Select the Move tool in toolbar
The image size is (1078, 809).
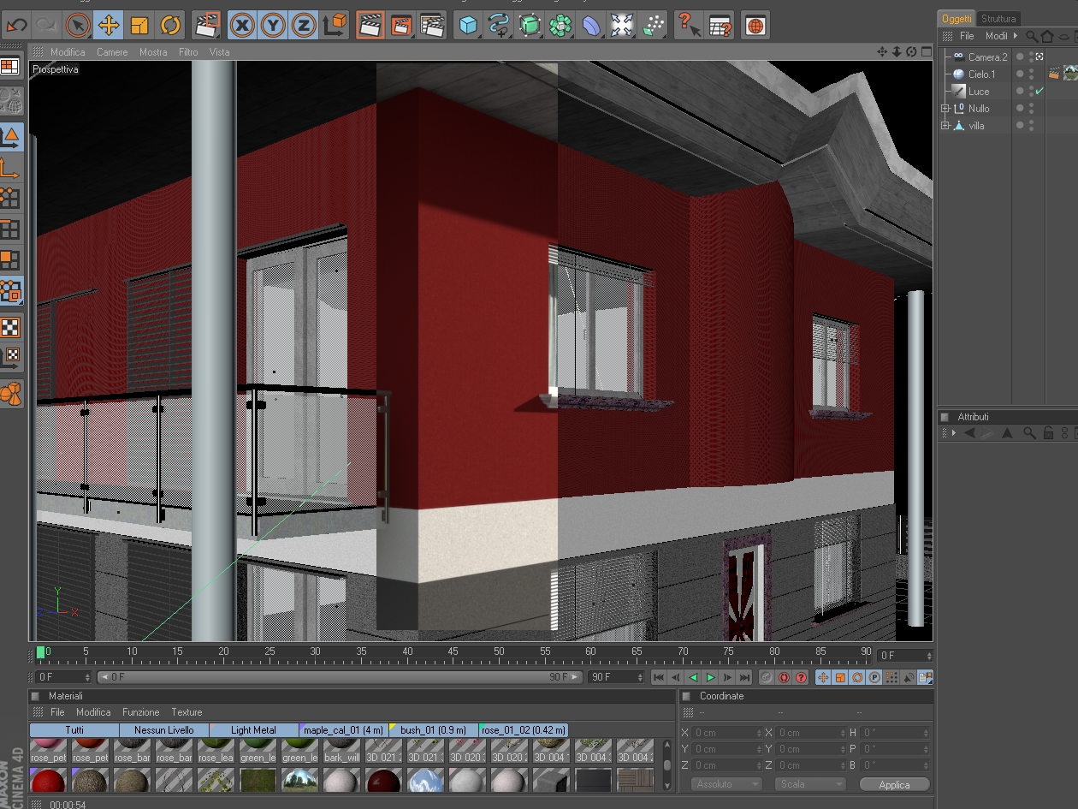click(x=109, y=26)
